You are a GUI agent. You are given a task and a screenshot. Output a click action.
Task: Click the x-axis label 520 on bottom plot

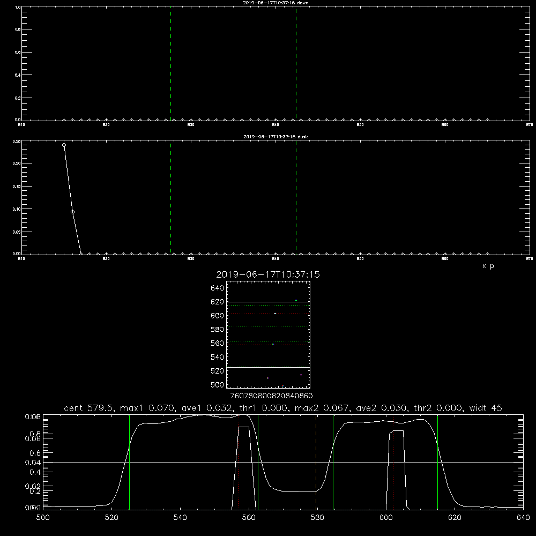[111, 518]
